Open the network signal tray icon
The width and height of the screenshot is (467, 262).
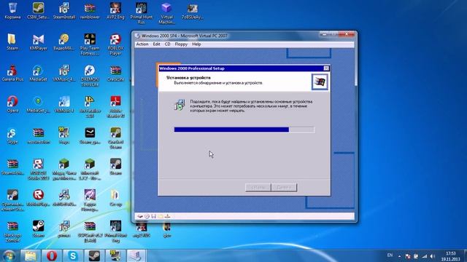[425, 256]
